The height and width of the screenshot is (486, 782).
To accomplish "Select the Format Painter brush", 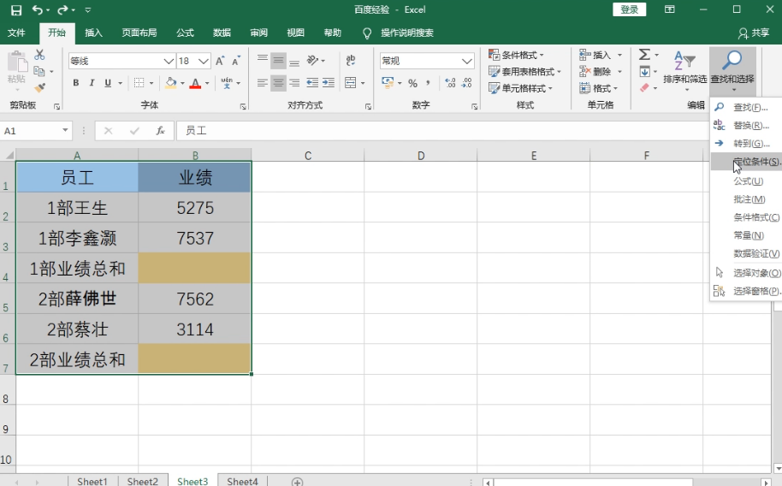I will pos(39,88).
